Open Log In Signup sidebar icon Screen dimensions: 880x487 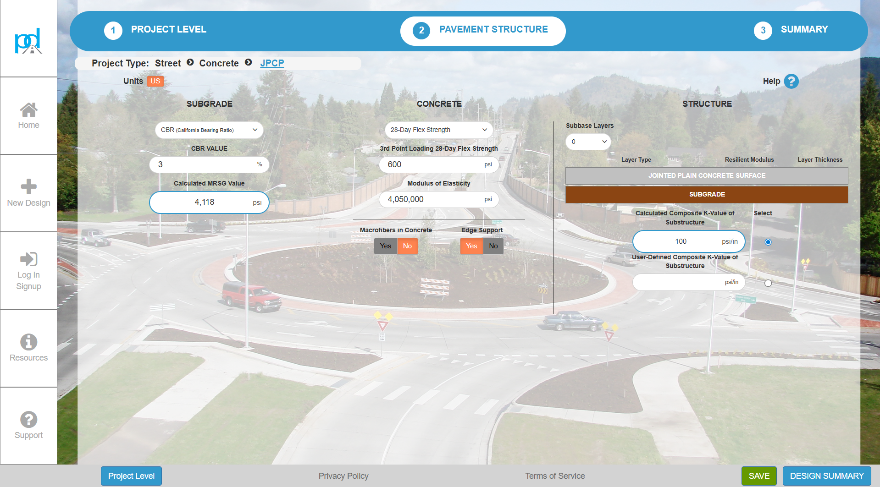click(28, 259)
